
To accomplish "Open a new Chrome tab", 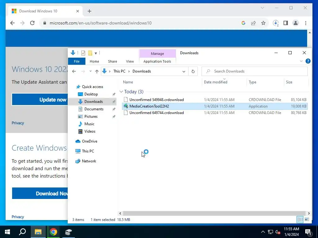I will coord(89,11).
